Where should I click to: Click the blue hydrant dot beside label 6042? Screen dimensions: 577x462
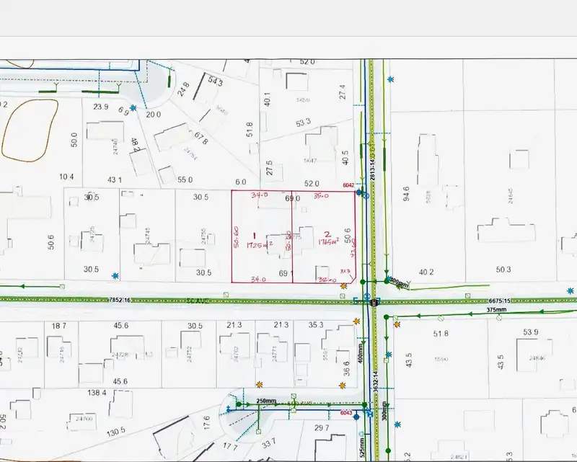pyautogui.click(x=358, y=192)
